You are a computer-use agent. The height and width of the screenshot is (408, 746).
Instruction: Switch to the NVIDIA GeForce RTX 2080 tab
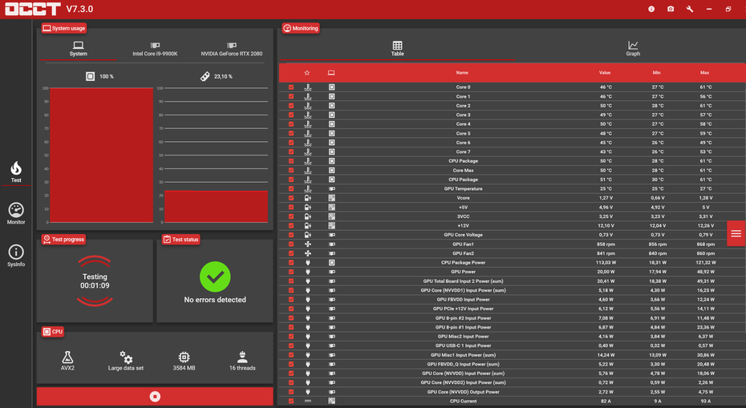(232, 49)
